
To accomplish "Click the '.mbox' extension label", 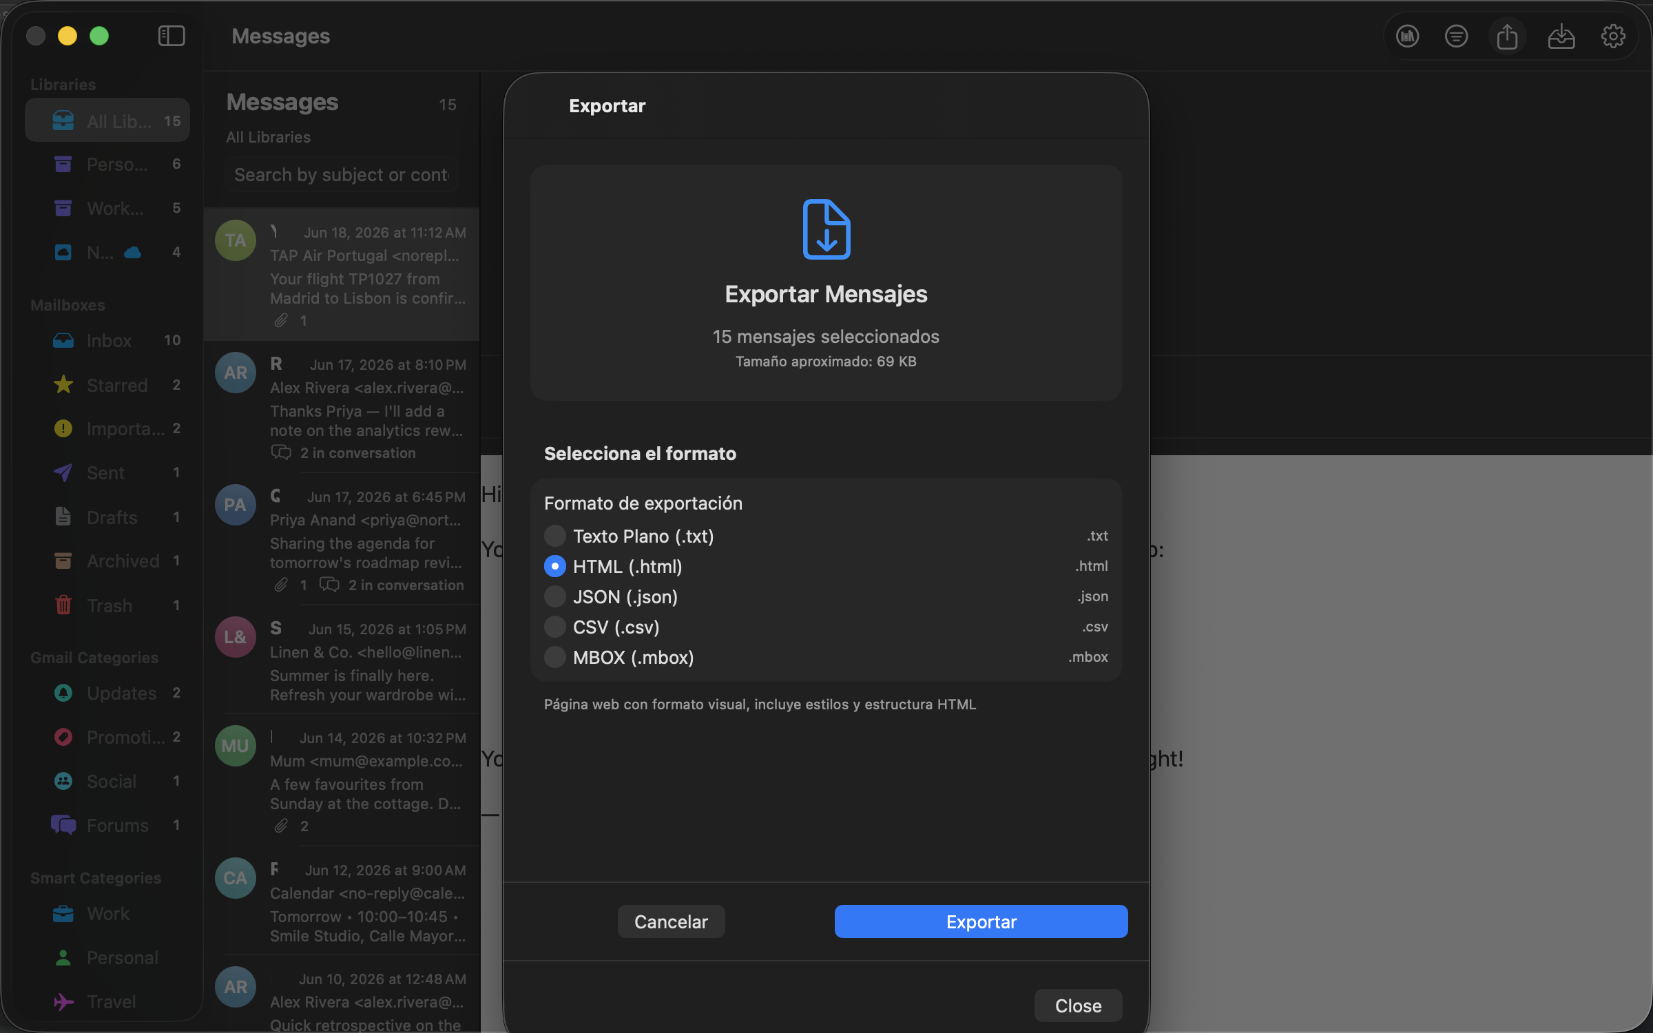I will [1088, 657].
